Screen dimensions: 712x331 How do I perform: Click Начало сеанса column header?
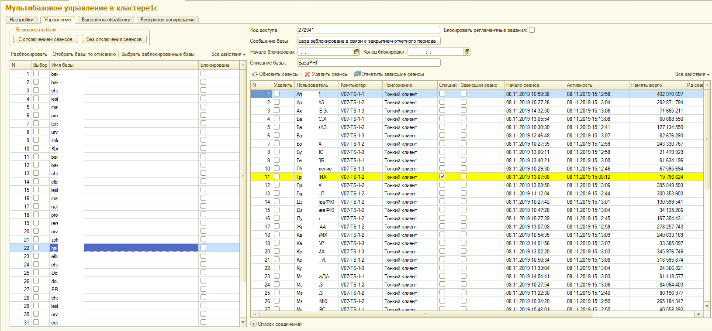click(x=535, y=85)
